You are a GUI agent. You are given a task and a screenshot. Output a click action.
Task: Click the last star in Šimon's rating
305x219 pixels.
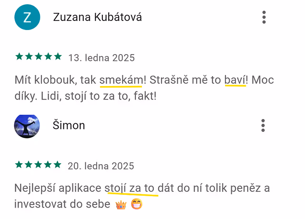point(58,165)
